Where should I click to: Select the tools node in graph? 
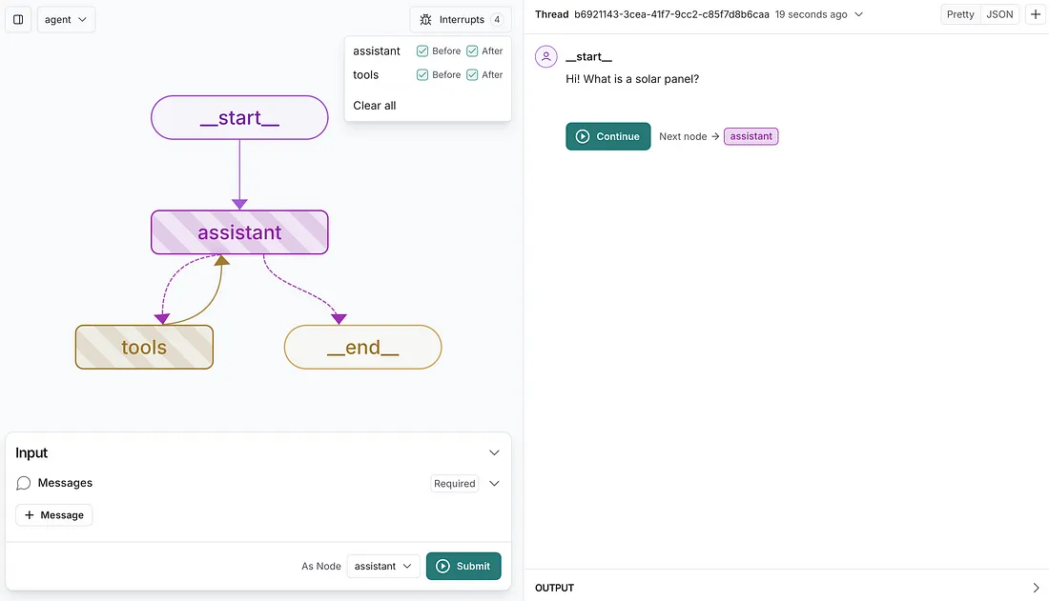[x=144, y=347]
